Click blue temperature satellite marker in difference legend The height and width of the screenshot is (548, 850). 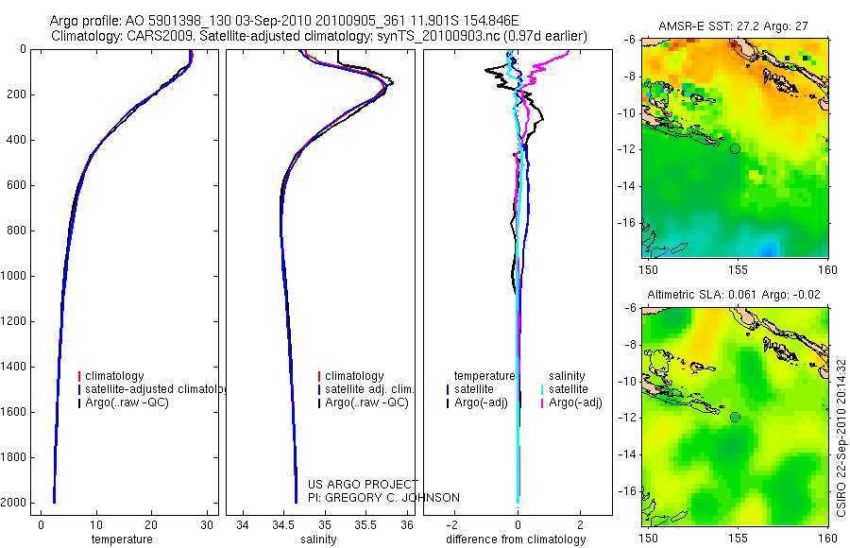coord(448,389)
